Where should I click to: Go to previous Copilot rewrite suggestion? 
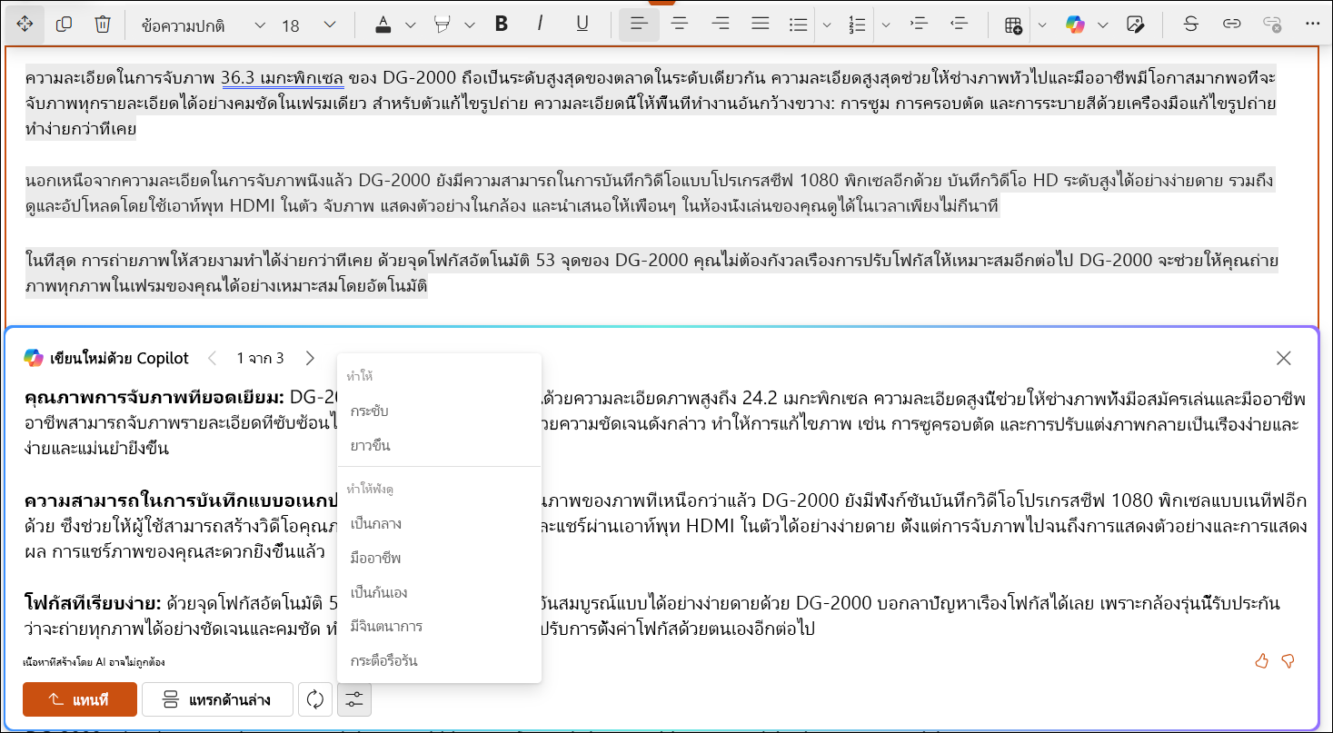point(213,358)
